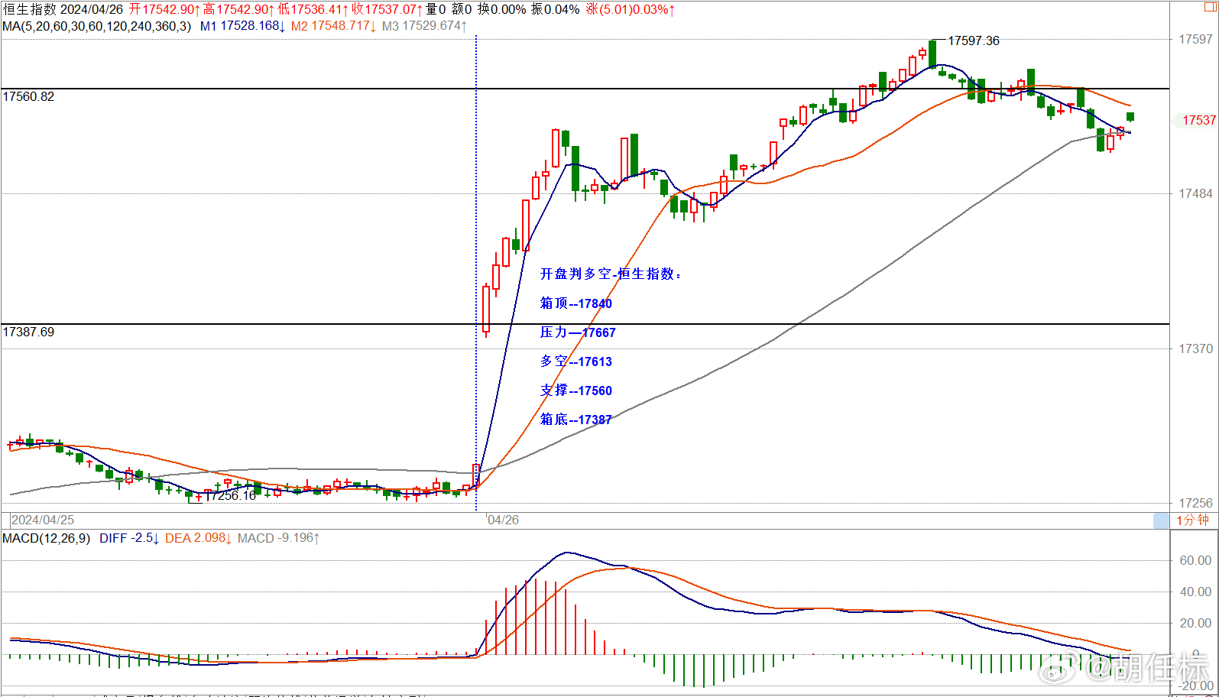This screenshot has height=697, width=1219.
Task: Click the 17256 price axis label
Action: click(x=1195, y=503)
